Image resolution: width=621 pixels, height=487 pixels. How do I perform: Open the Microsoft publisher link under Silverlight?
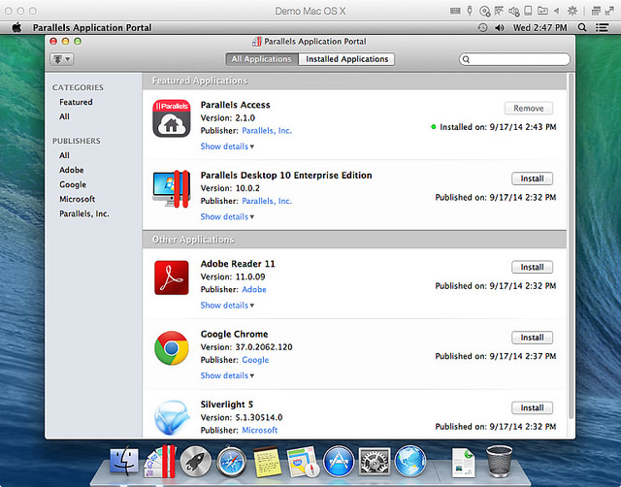(x=259, y=430)
